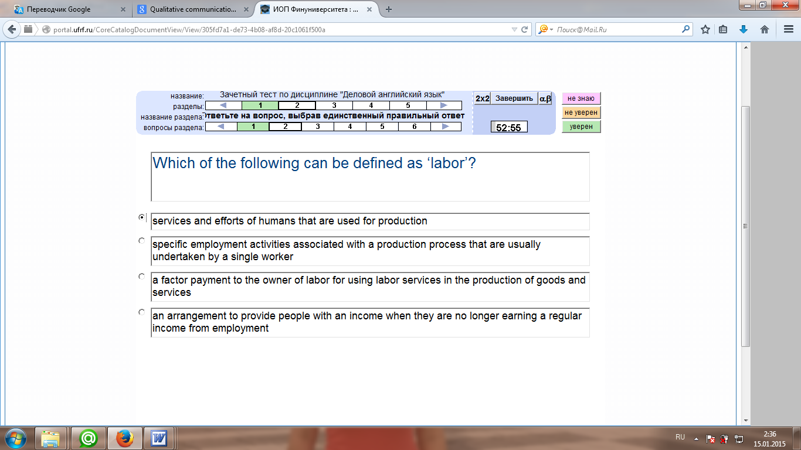Switch to Firefox in the taskbar

point(125,438)
